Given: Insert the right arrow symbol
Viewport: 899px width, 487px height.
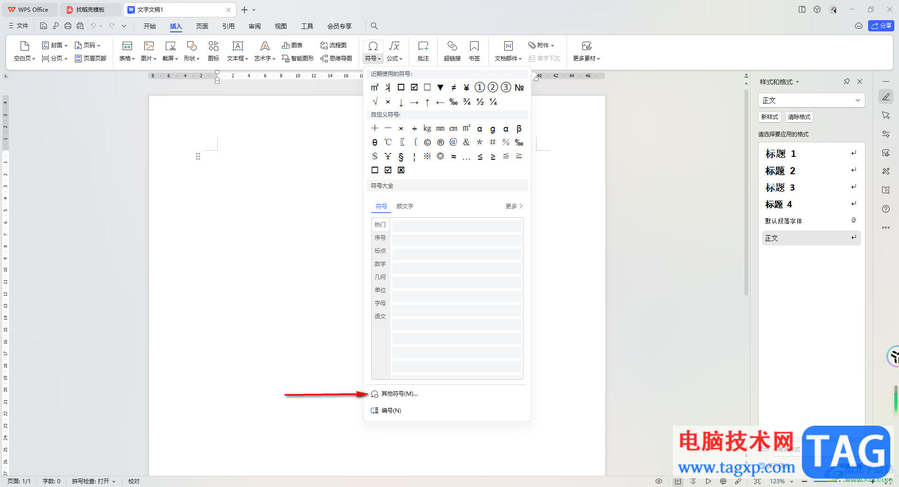Looking at the screenshot, I should click(414, 102).
